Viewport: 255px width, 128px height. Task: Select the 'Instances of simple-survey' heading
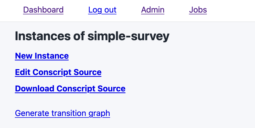(x=92, y=37)
